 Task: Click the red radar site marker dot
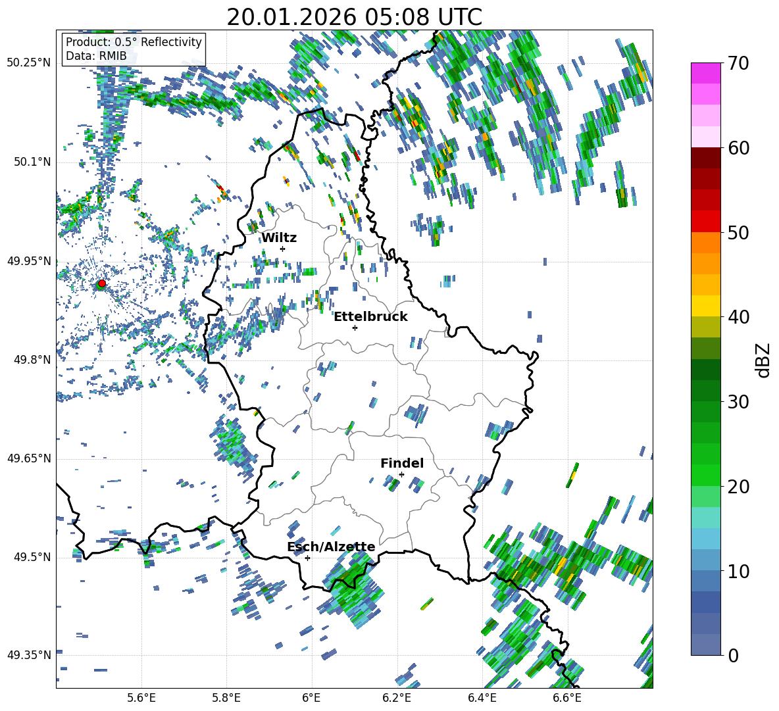(x=102, y=283)
